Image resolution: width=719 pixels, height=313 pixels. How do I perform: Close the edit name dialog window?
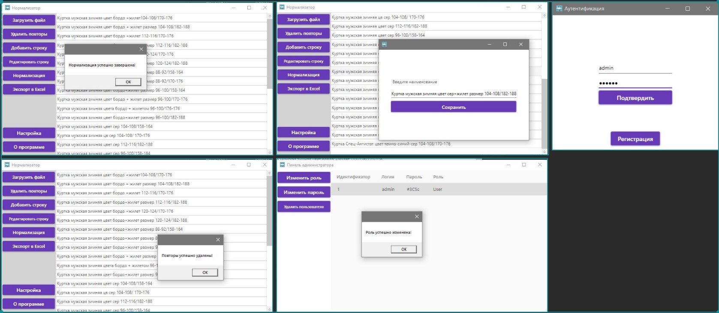click(521, 44)
